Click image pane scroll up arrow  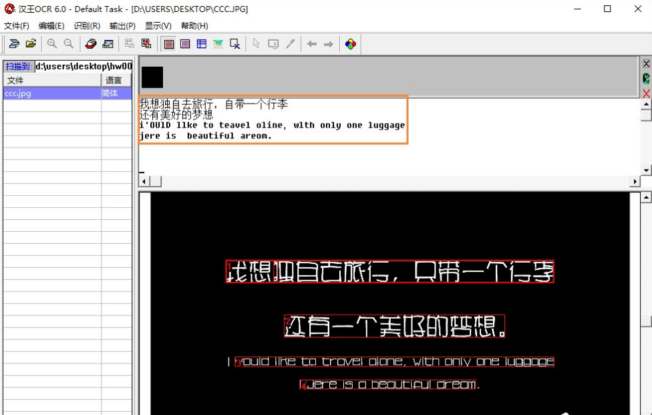tap(646, 197)
